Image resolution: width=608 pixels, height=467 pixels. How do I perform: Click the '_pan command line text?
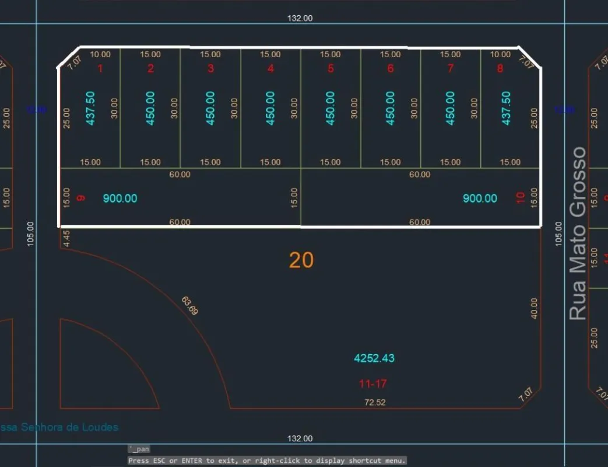(139, 449)
